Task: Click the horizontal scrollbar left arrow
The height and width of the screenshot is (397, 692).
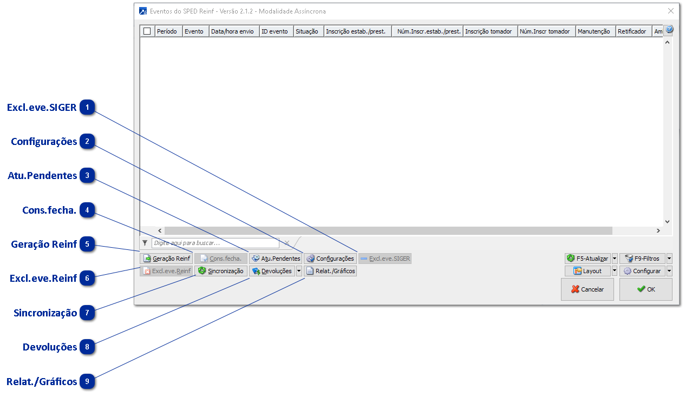Action: click(160, 230)
